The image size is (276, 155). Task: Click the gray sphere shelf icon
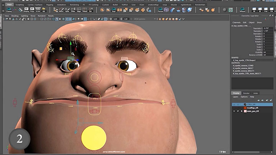[x=224, y=10]
